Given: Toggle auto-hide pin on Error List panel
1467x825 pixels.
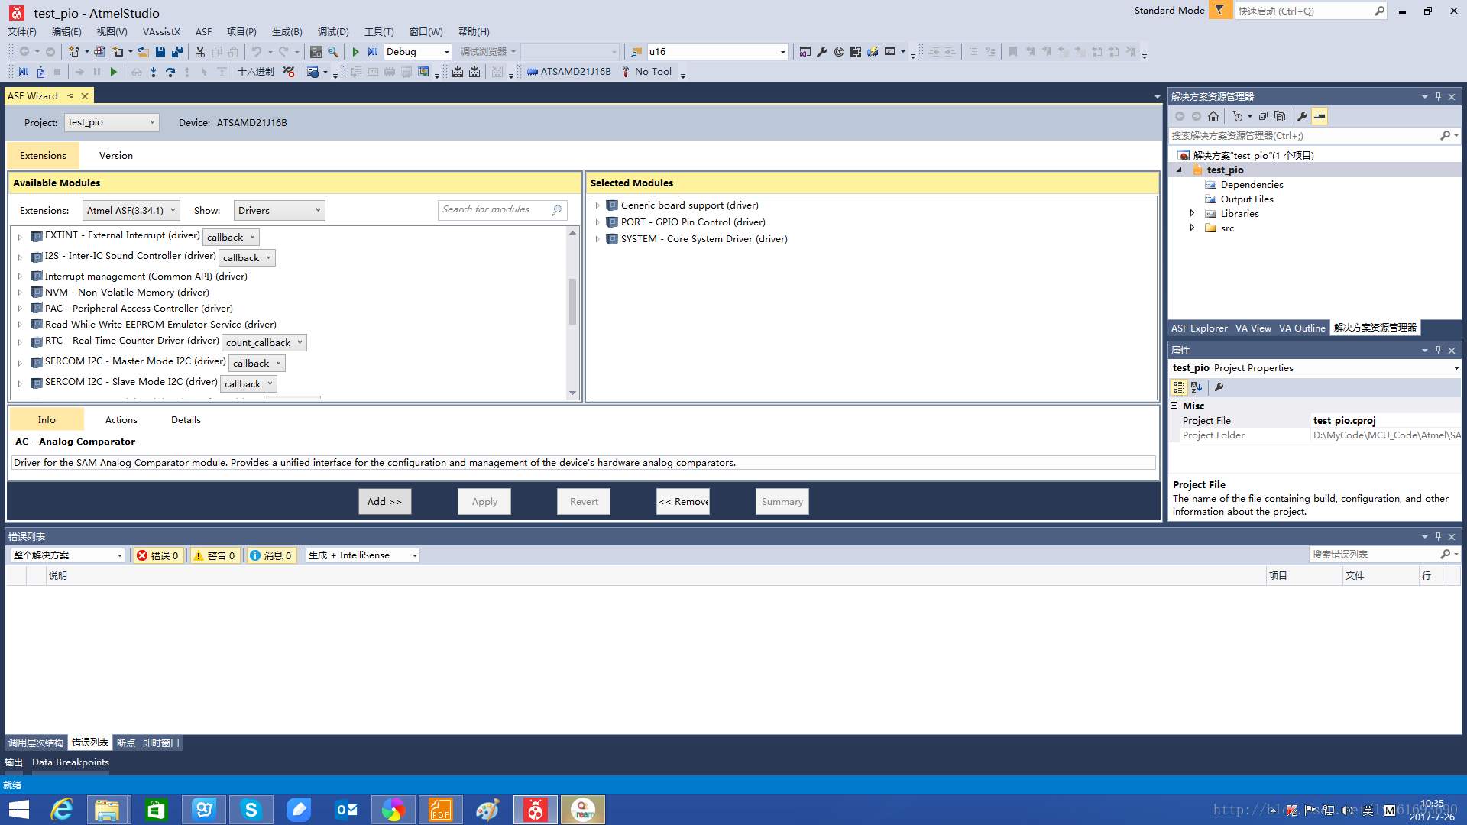Looking at the screenshot, I should point(1438,536).
